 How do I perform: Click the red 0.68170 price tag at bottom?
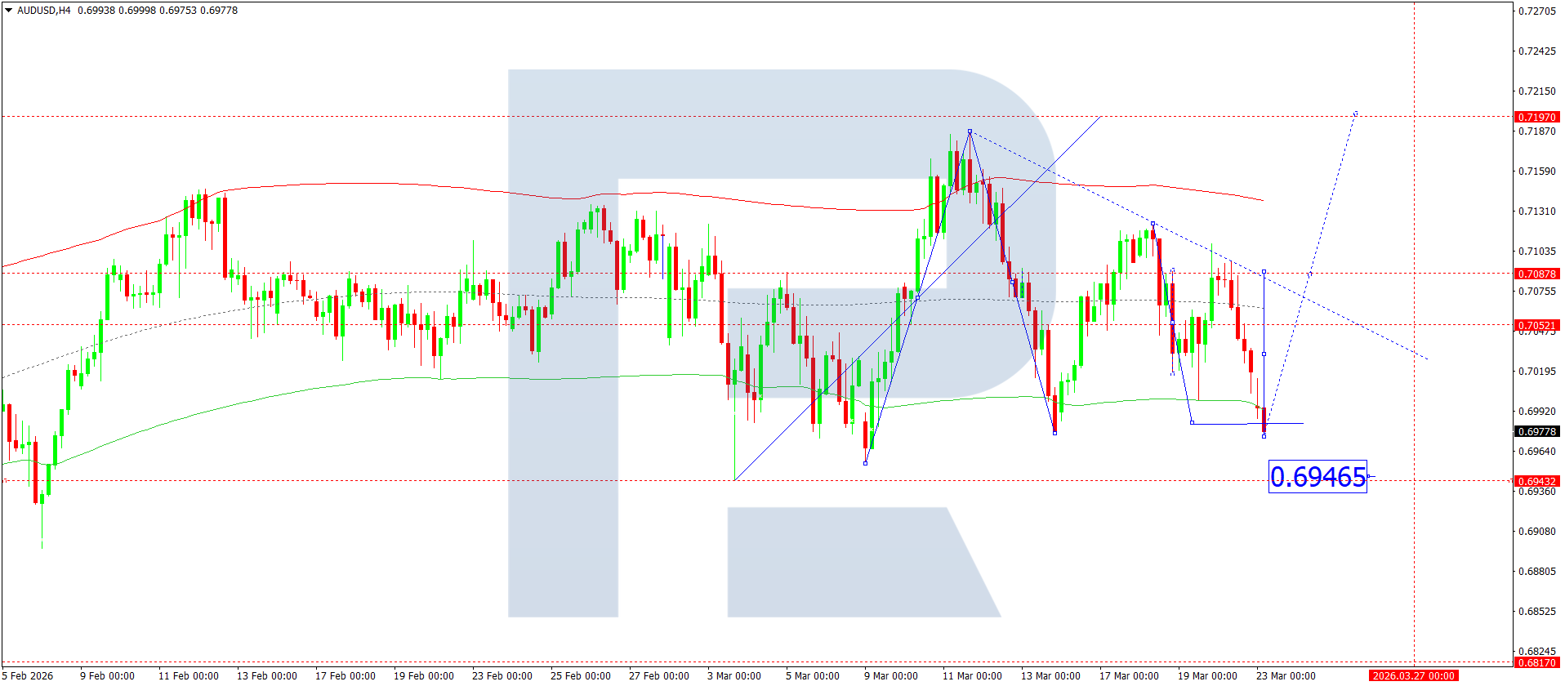1536,662
